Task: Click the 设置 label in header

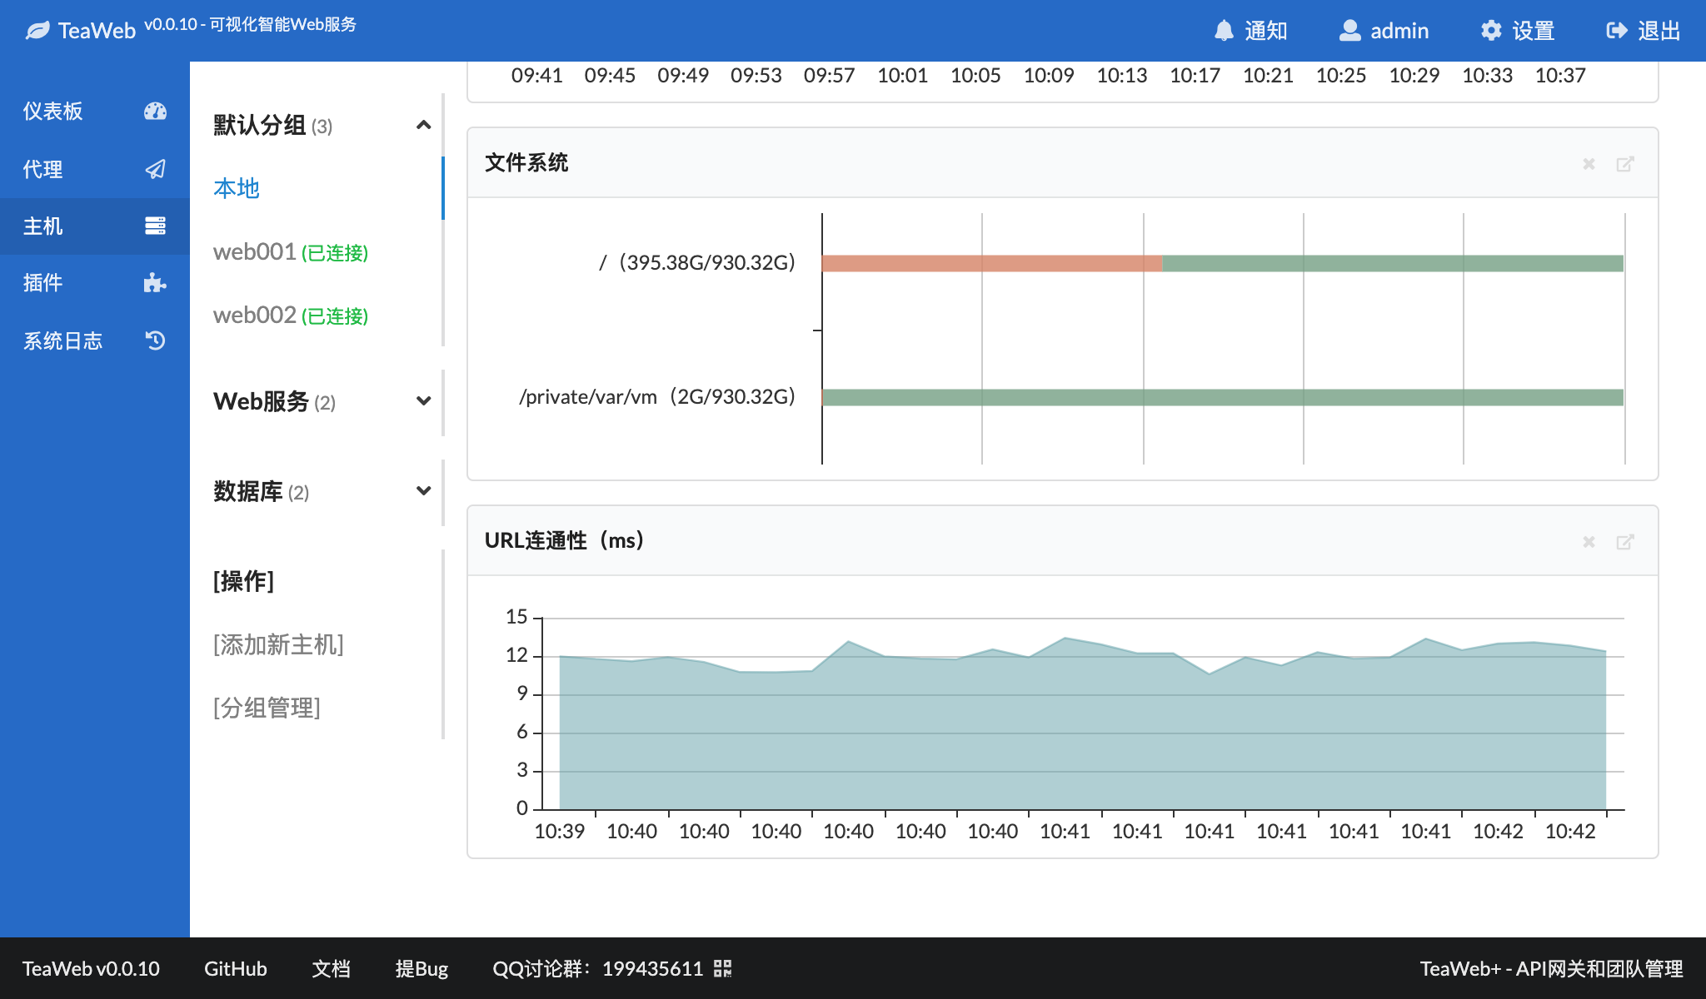Action: [1534, 31]
